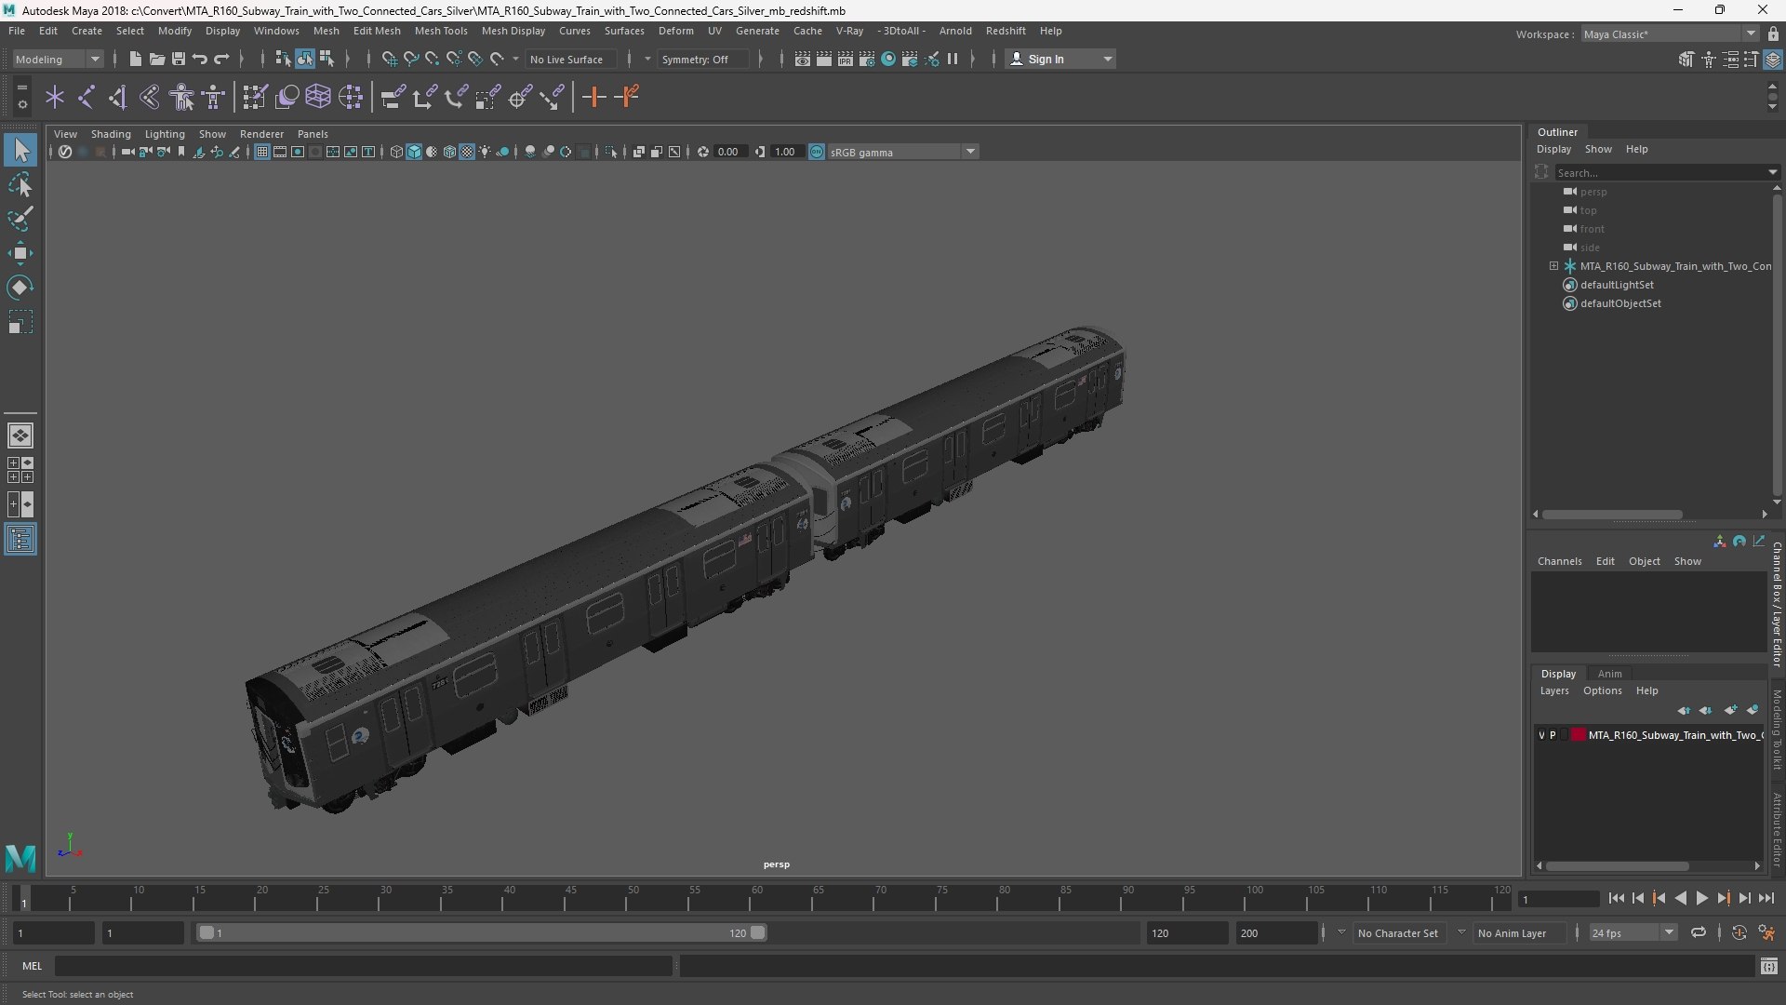Switch to single perspective pane layout

tap(20, 435)
